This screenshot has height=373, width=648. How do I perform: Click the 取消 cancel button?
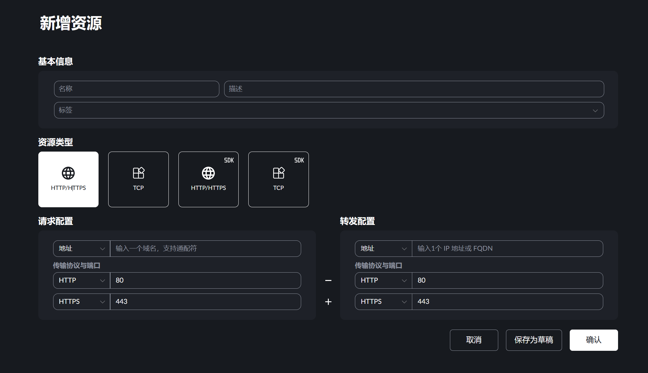(x=474, y=340)
